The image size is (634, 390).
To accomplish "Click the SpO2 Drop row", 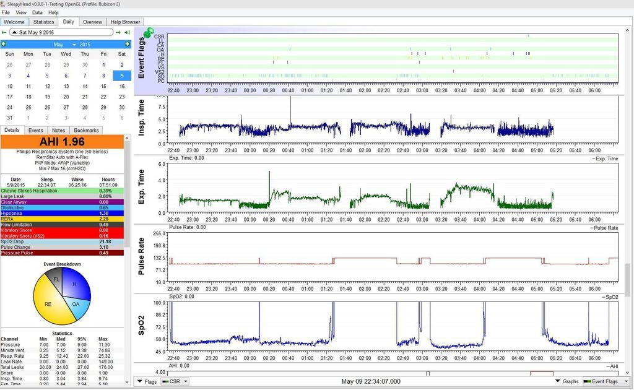I will [x=62, y=241].
